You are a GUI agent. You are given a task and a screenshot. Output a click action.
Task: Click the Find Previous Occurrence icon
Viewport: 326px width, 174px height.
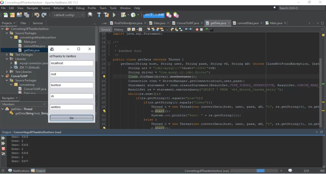[x=153, y=30]
